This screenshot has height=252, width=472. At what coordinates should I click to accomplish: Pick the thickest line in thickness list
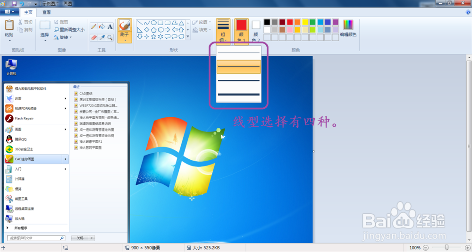239,95
